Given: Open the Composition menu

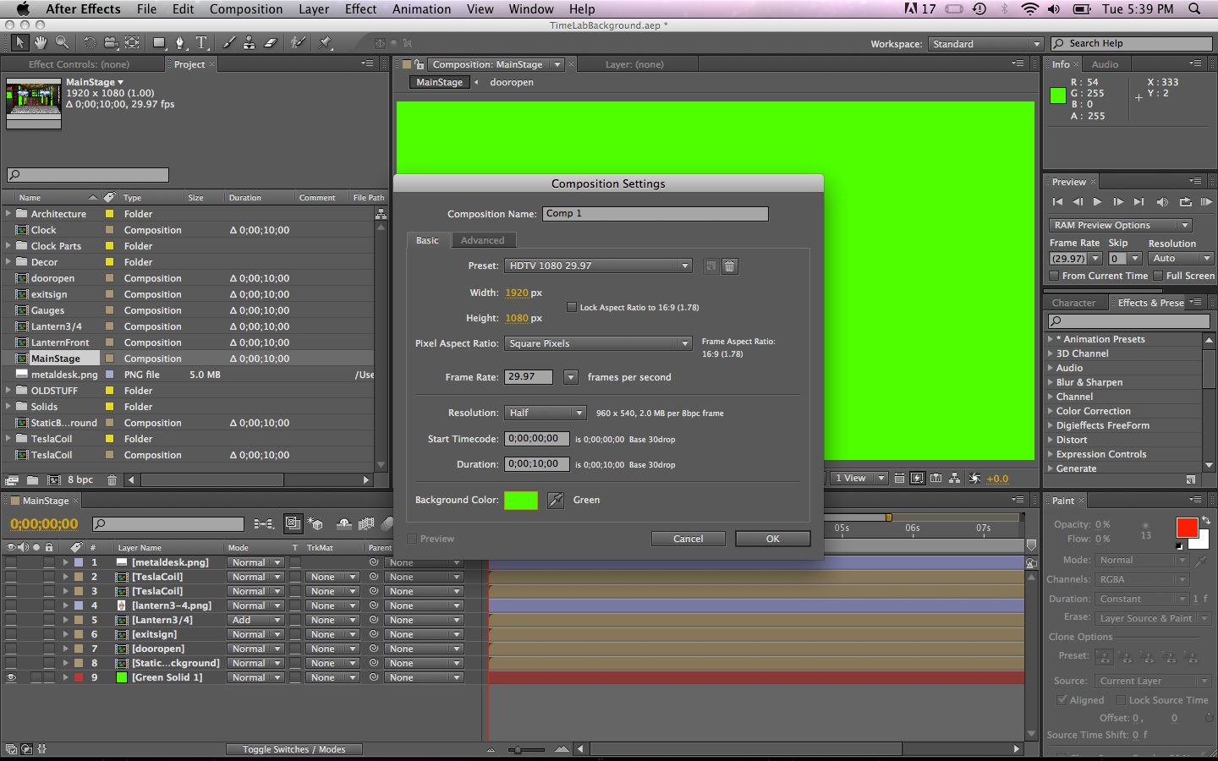Looking at the screenshot, I should (x=246, y=9).
